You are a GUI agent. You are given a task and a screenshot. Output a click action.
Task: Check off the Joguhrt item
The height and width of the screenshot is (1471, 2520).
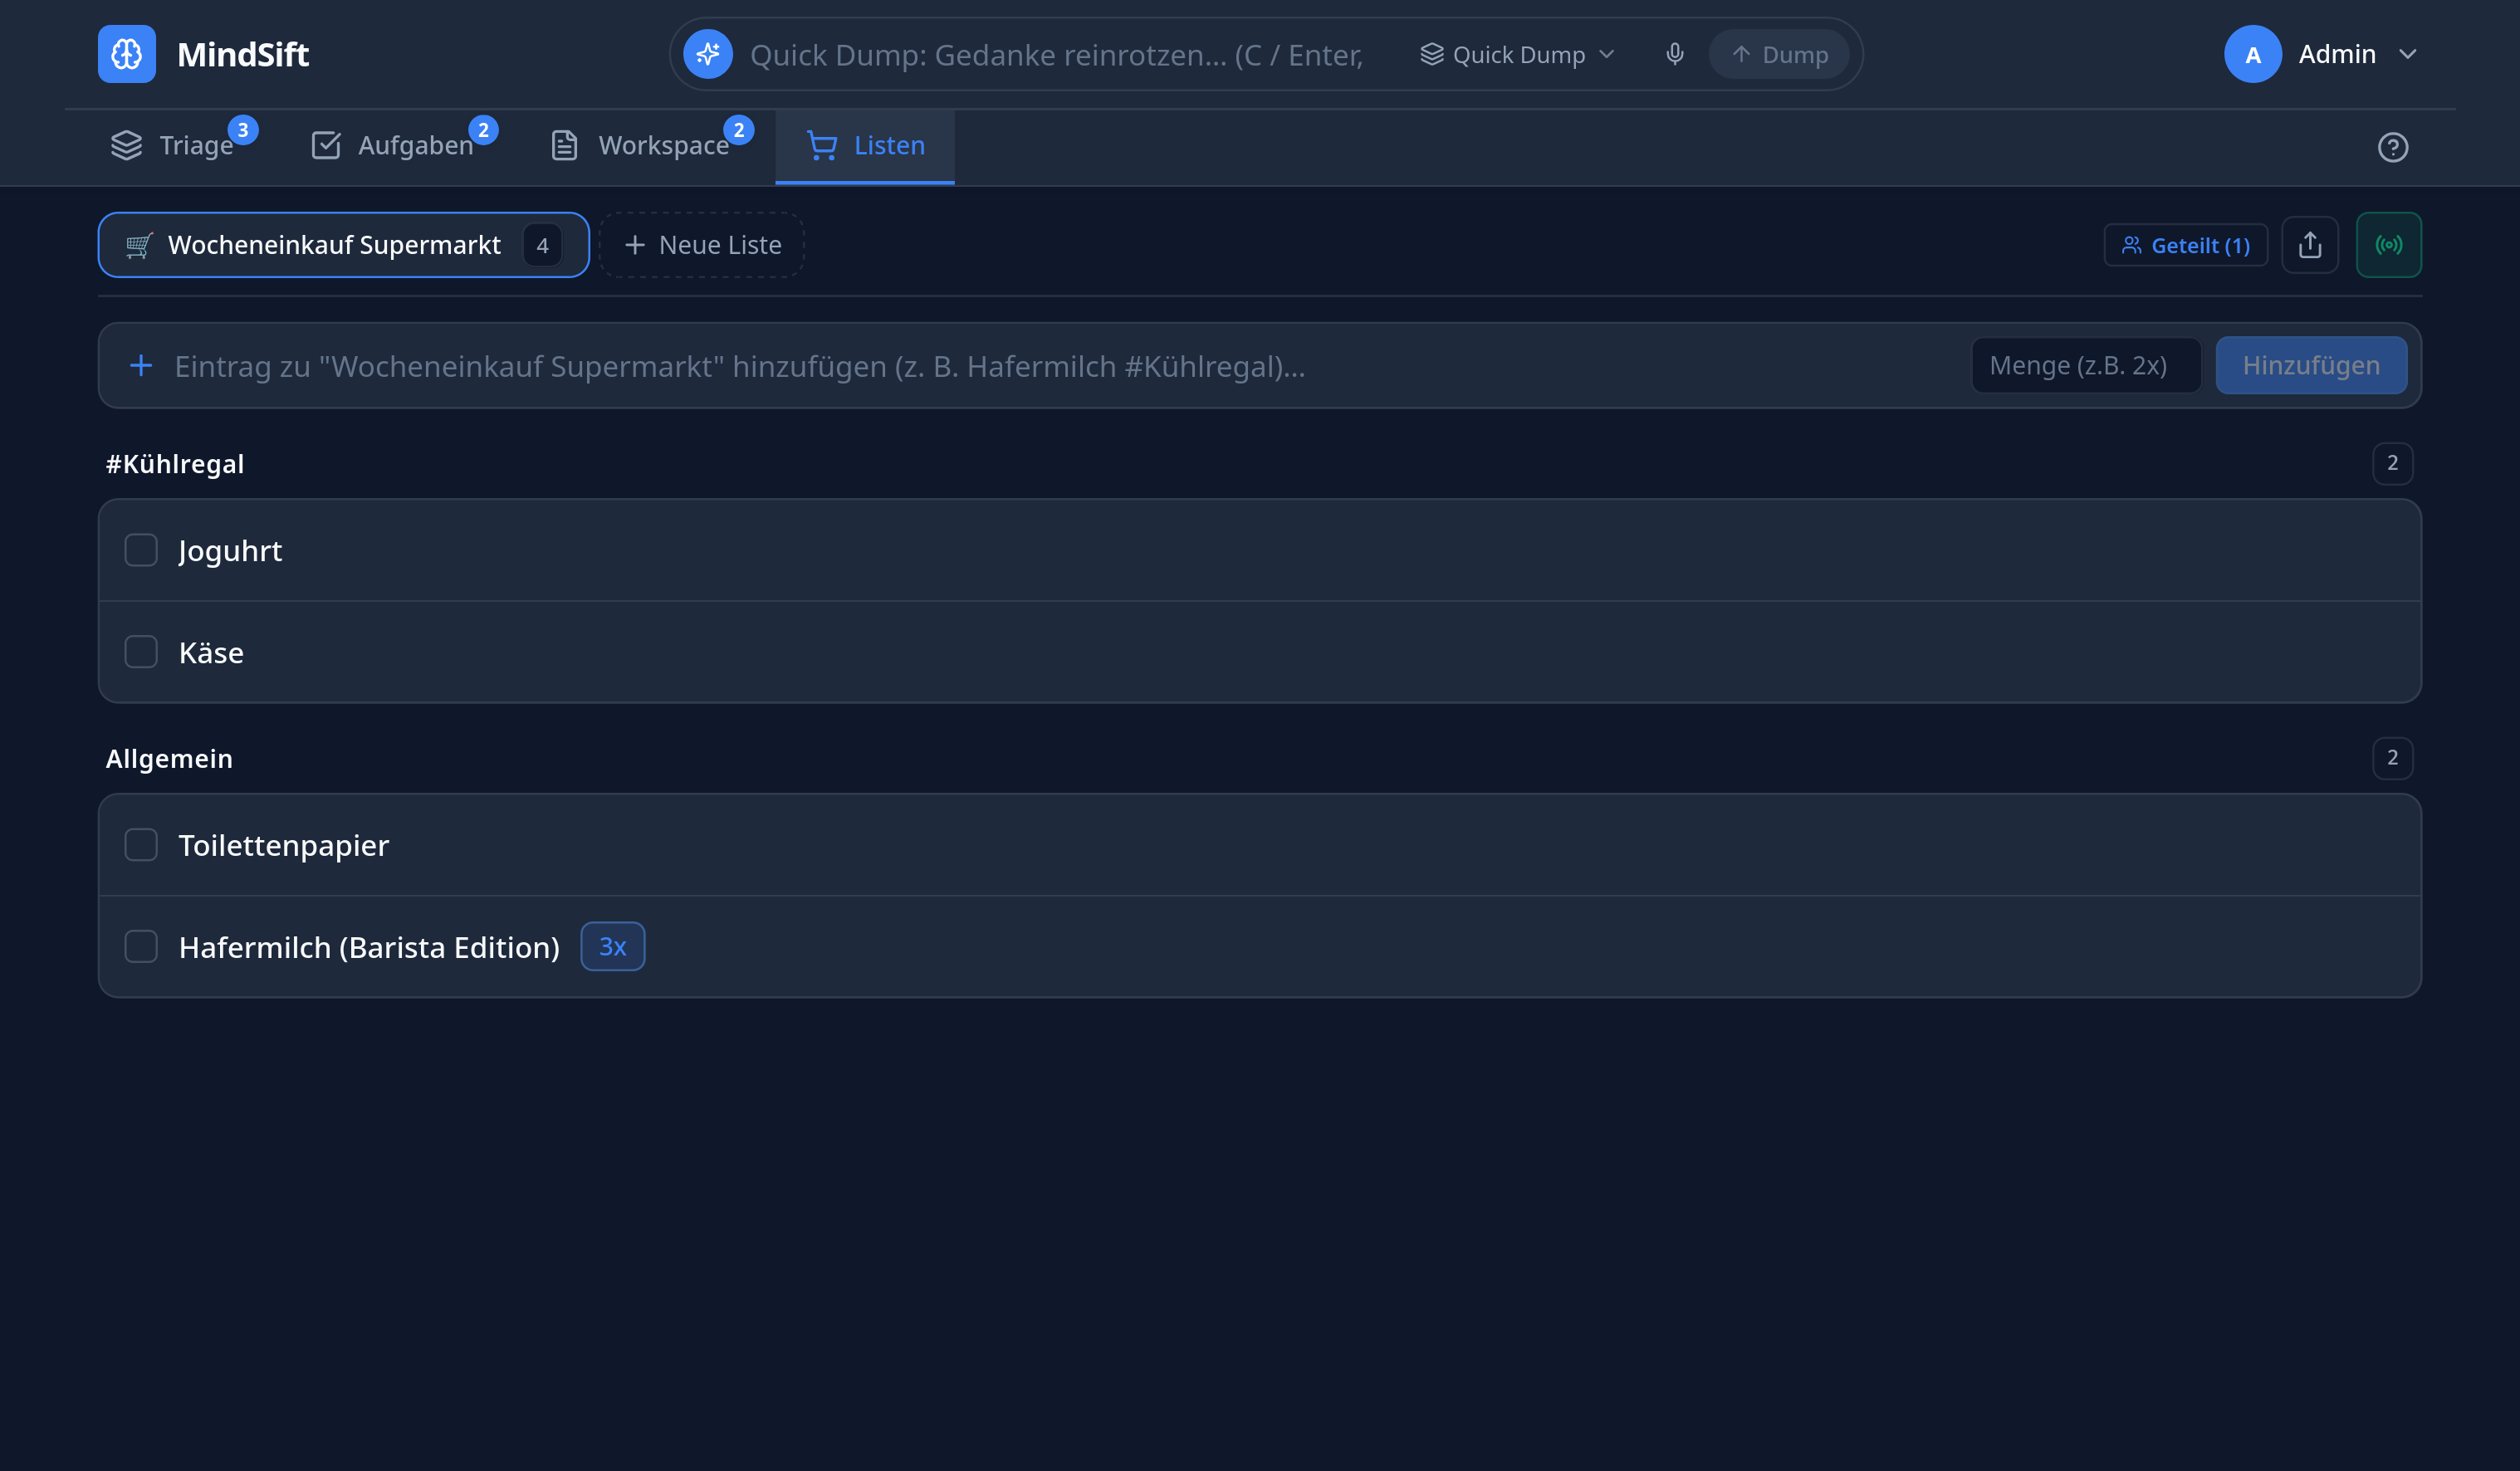141,550
